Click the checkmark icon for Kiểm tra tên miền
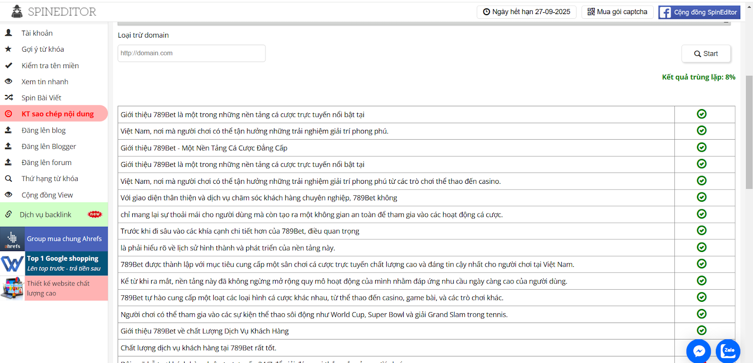 pos(8,65)
